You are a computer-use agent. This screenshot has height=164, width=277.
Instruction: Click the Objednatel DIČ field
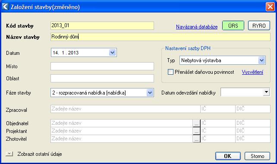point(253,123)
